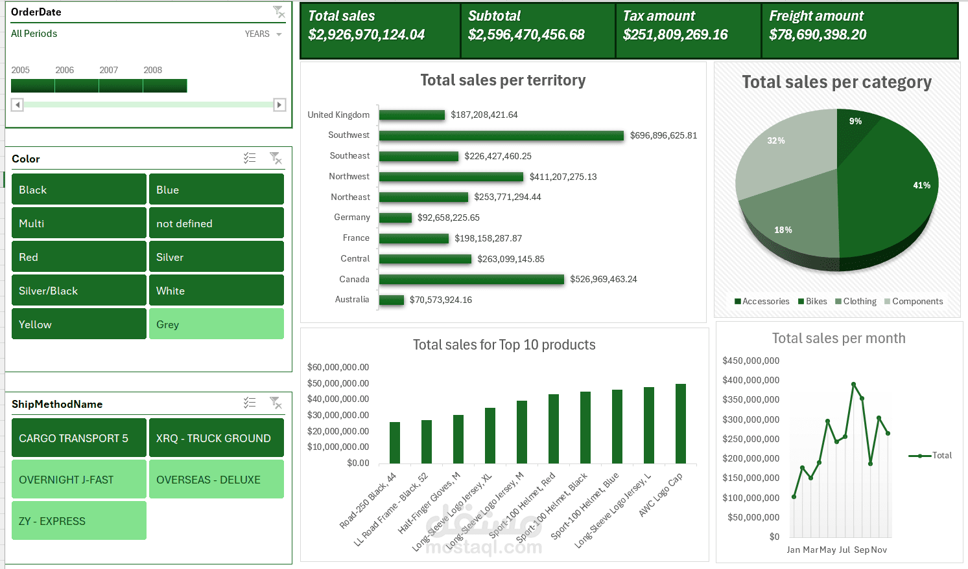
Task: Select Black in the Color slicer
Action: (x=78, y=189)
